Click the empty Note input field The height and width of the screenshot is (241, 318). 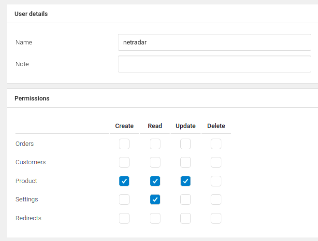(215, 64)
